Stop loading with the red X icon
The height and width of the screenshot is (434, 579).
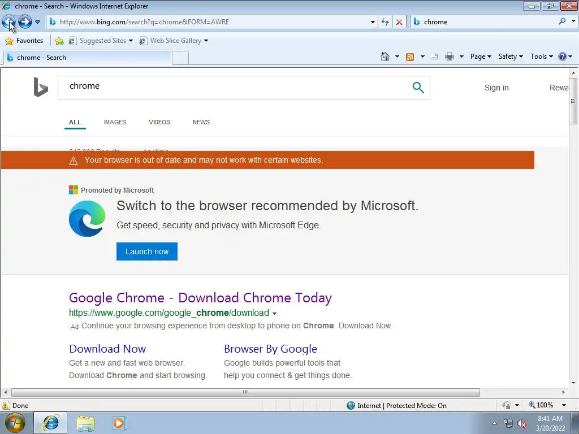tap(399, 22)
